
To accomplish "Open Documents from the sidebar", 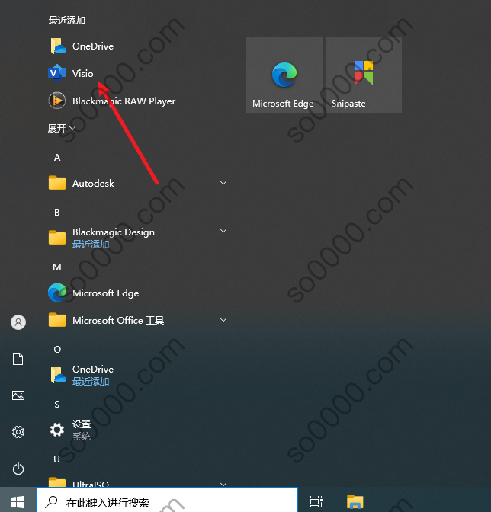I will (18, 359).
